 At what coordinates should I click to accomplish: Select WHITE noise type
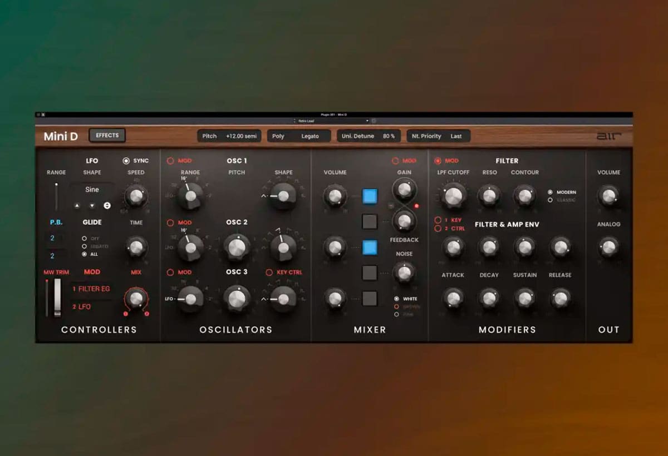point(396,299)
